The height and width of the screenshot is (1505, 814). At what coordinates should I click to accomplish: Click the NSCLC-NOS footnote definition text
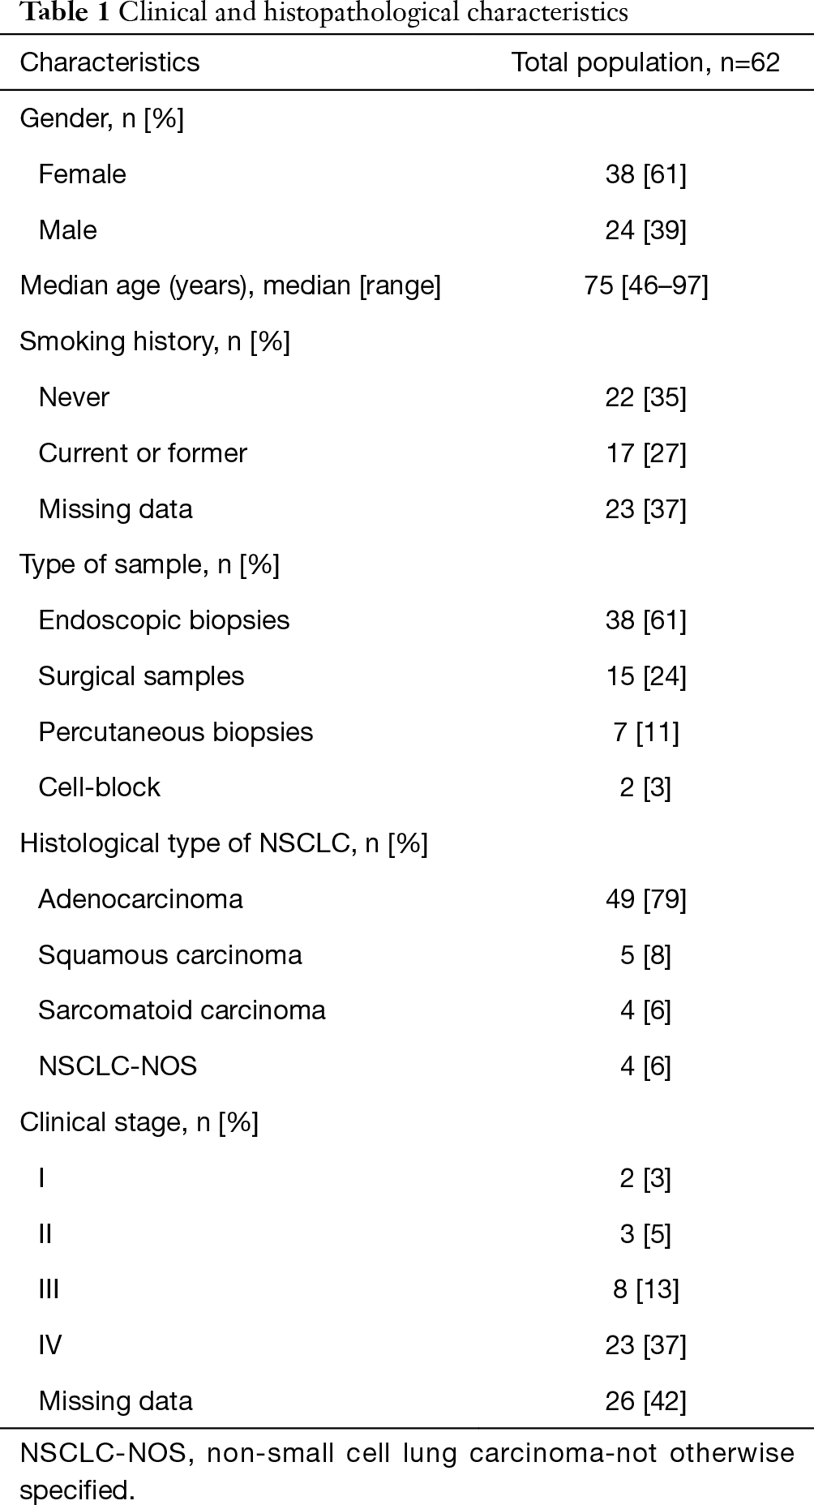[407, 1471]
